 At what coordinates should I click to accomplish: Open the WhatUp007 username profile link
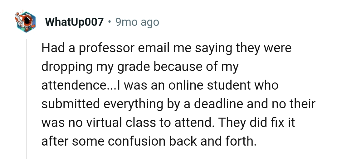point(74,22)
